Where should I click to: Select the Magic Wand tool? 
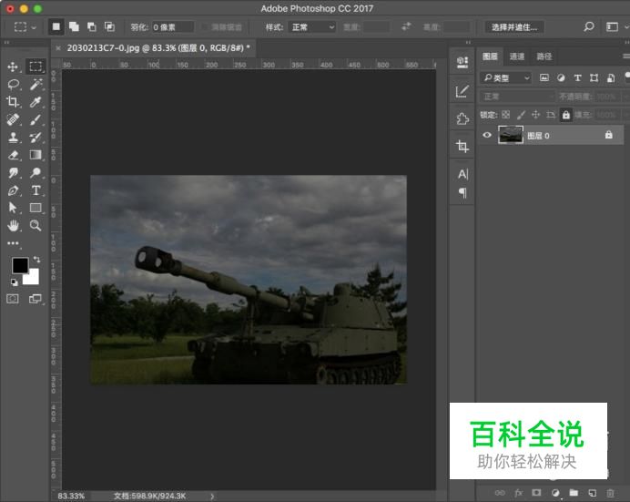[x=36, y=85]
